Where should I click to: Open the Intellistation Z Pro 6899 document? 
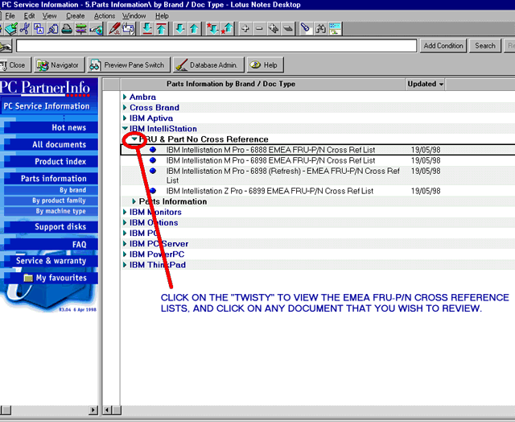pyautogui.click(x=270, y=191)
